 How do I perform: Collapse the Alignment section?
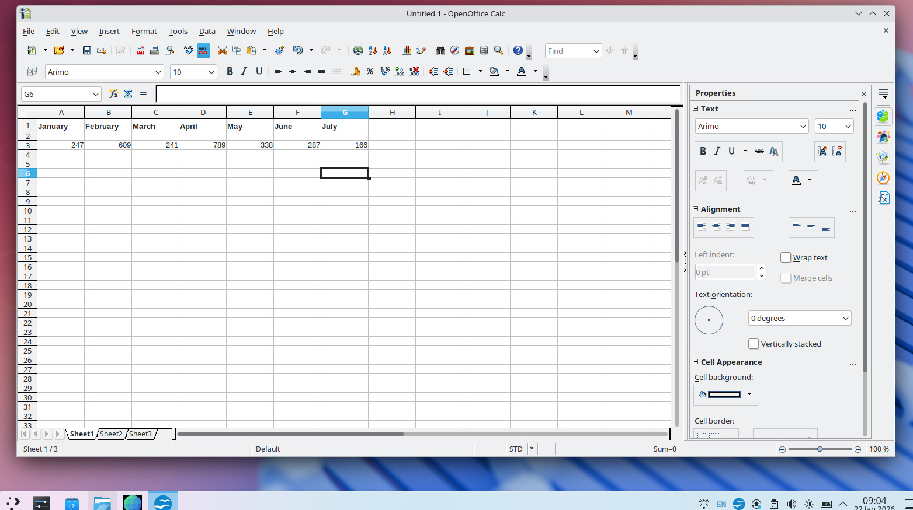(x=696, y=209)
